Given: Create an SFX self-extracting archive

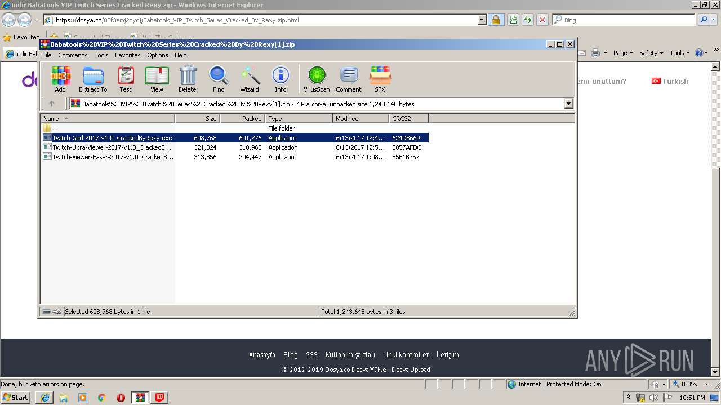Looking at the screenshot, I should (x=380, y=79).
